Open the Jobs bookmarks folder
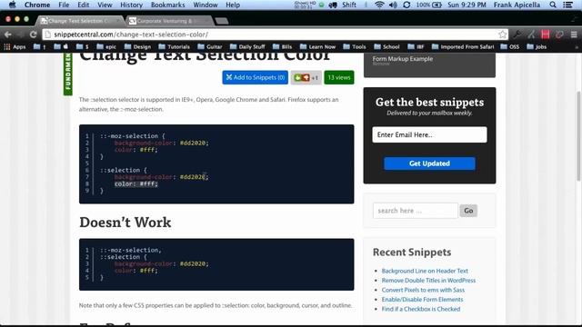The image size is (582, 327). tap(537, 46)
